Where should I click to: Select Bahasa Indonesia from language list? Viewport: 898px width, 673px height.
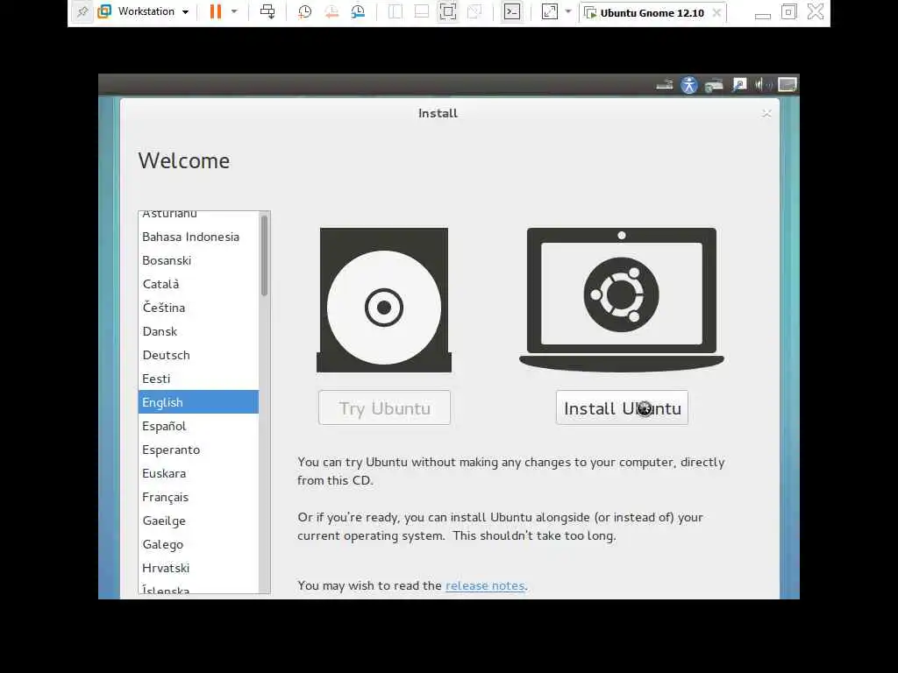[199, 237]
